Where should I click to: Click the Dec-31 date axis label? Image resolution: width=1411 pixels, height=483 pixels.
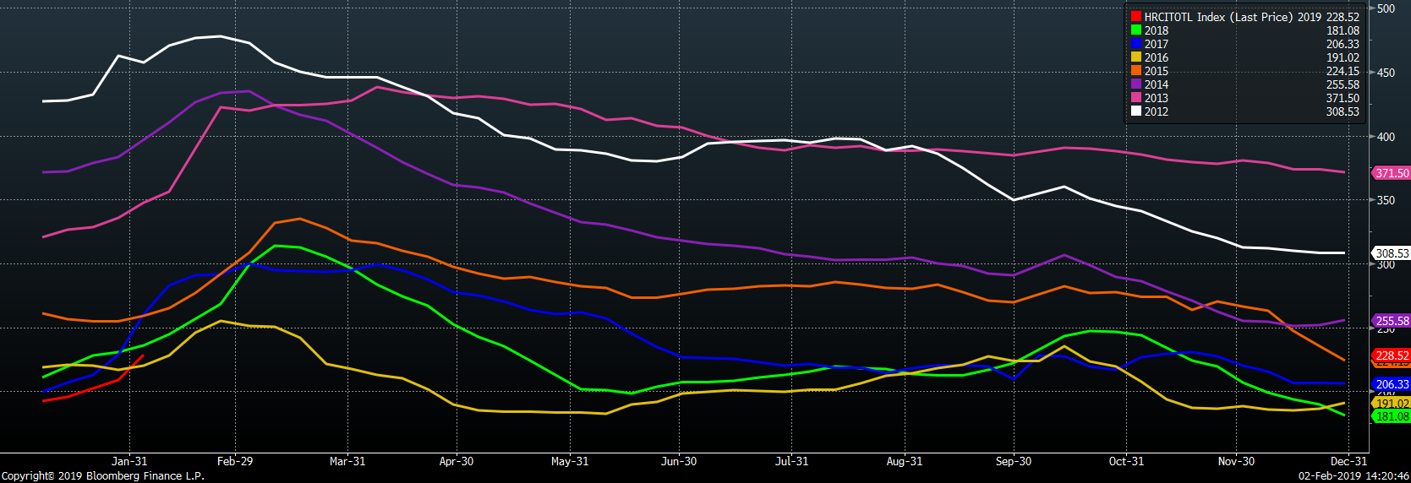(1348, 461)
